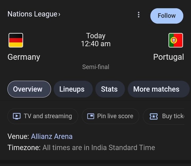The image size is (191, 166).
Task: Open TV and streaming options
Action: (43, 116)
